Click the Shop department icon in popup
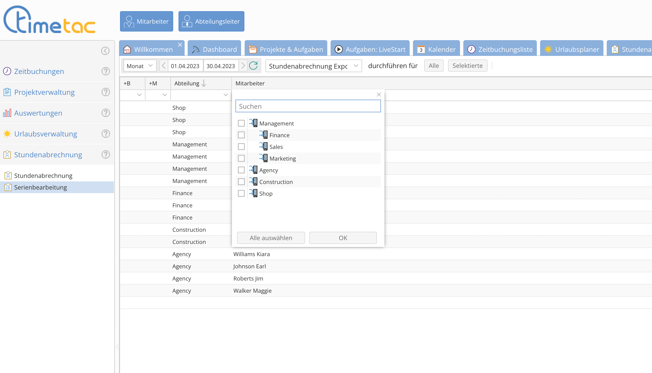This screenshot has height=373, width=652. coord(253,193)
